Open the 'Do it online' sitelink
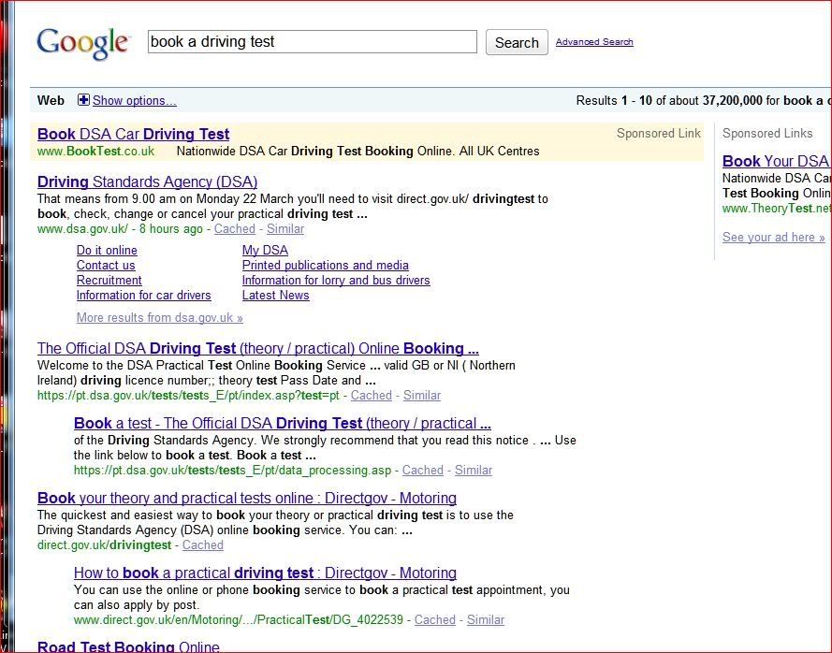Viewport: 832px width, 653px height. coord(107,251)
